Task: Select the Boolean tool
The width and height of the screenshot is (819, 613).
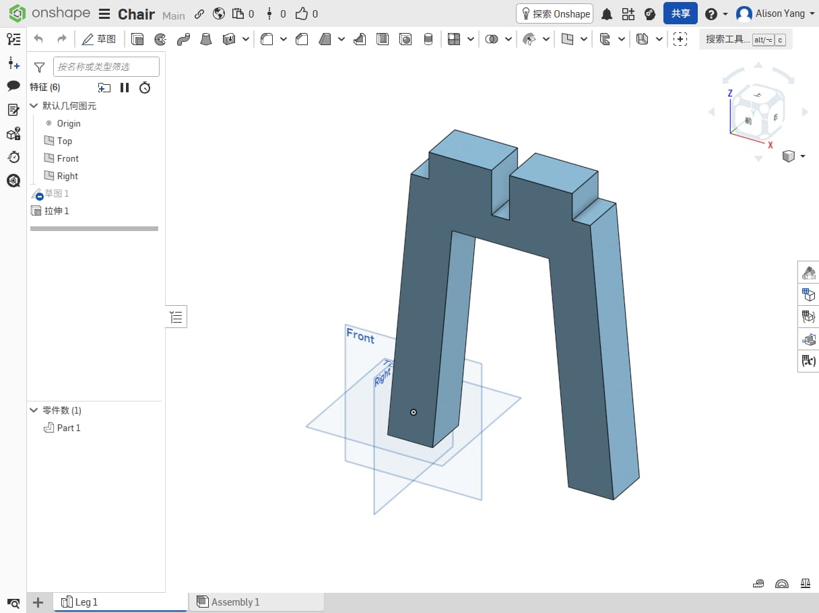Action: pos(492,39)
